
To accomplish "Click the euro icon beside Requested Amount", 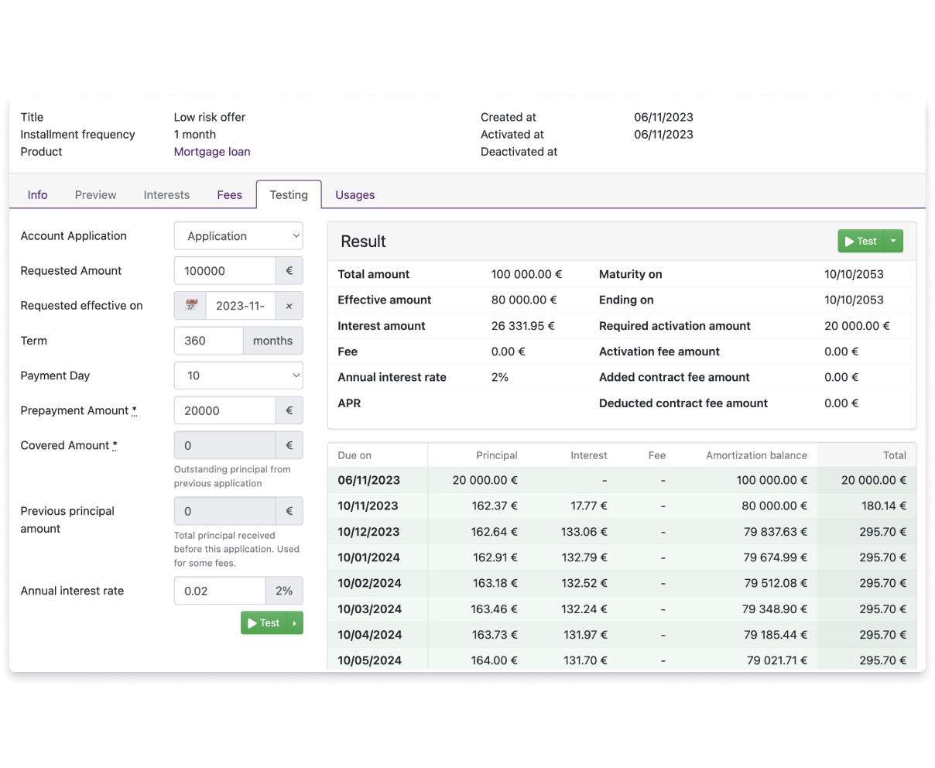I will pyautogui.click(x=289, y=271).
